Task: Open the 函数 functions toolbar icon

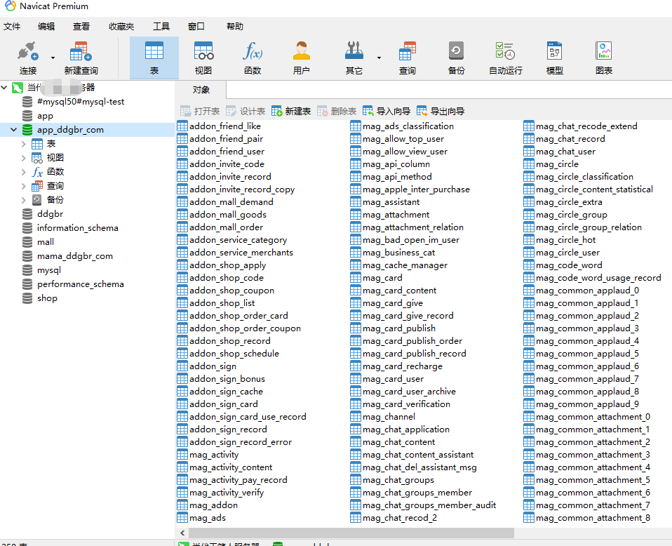Action: (253, 58)
